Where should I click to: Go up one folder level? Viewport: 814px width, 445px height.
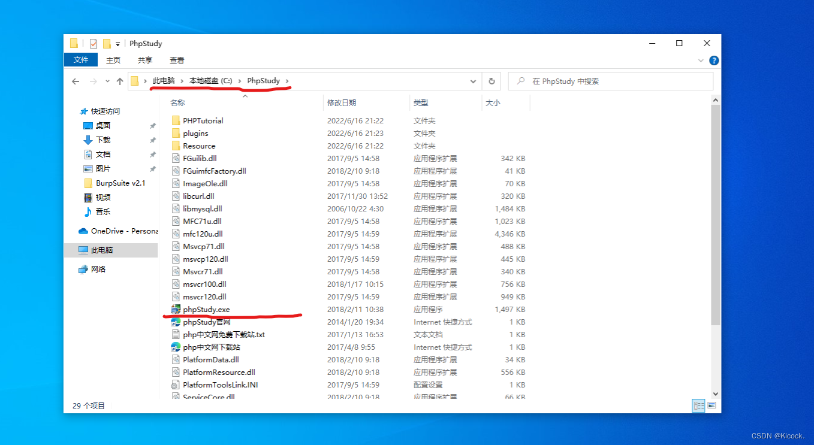(x=120, y=81)
